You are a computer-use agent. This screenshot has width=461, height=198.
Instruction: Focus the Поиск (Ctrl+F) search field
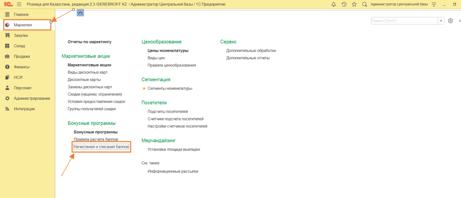pos(404,21)
